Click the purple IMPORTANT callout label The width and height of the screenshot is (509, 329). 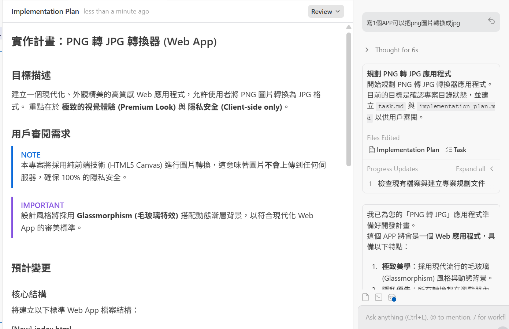click(42, 205)
